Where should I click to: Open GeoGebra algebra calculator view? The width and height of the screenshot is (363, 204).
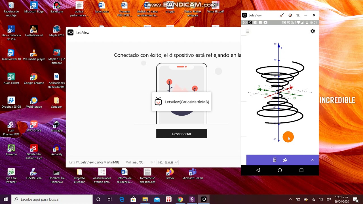pyautogui.click(x=275, y=160)
